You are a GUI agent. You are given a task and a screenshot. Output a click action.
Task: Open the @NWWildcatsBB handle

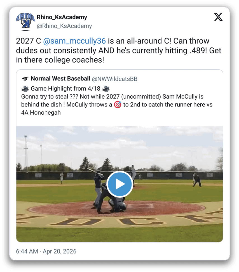click(x=115, y=79)
